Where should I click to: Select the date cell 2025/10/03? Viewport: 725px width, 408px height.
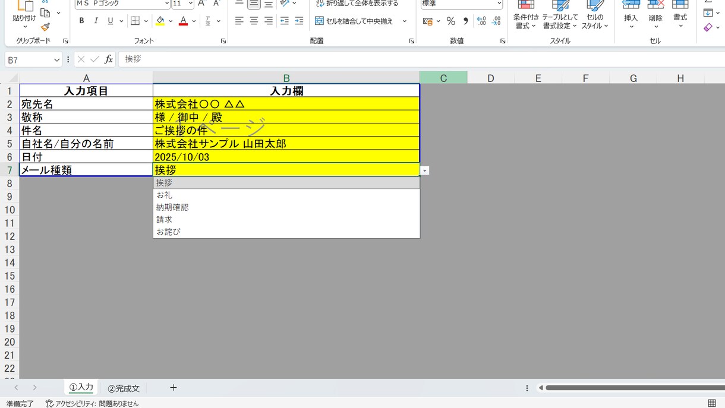286,157
